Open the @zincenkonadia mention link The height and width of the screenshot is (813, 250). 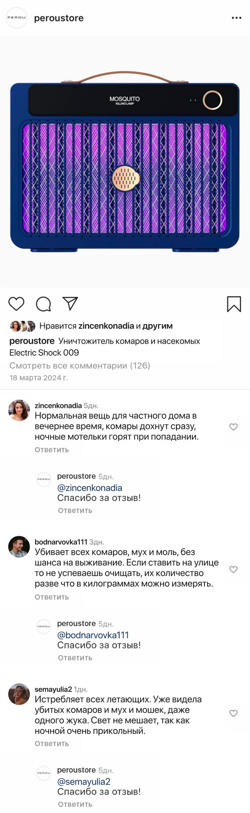[90, 488]
